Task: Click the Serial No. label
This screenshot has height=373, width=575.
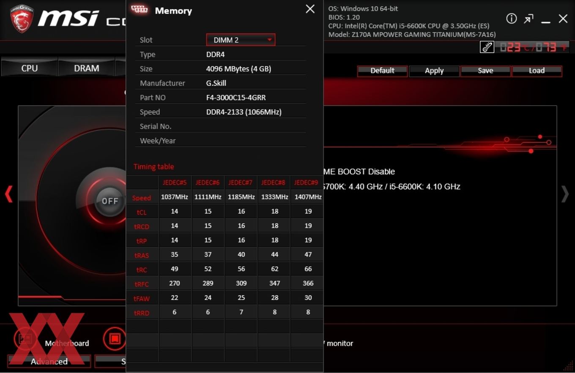Action: (156, 126)
